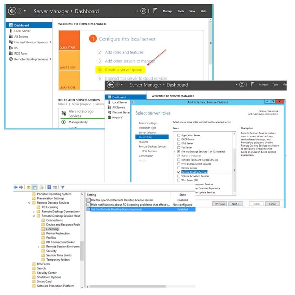Refresh the Server Manager window that lists IIS
The image size is (295, 295).
coord(143,11)
